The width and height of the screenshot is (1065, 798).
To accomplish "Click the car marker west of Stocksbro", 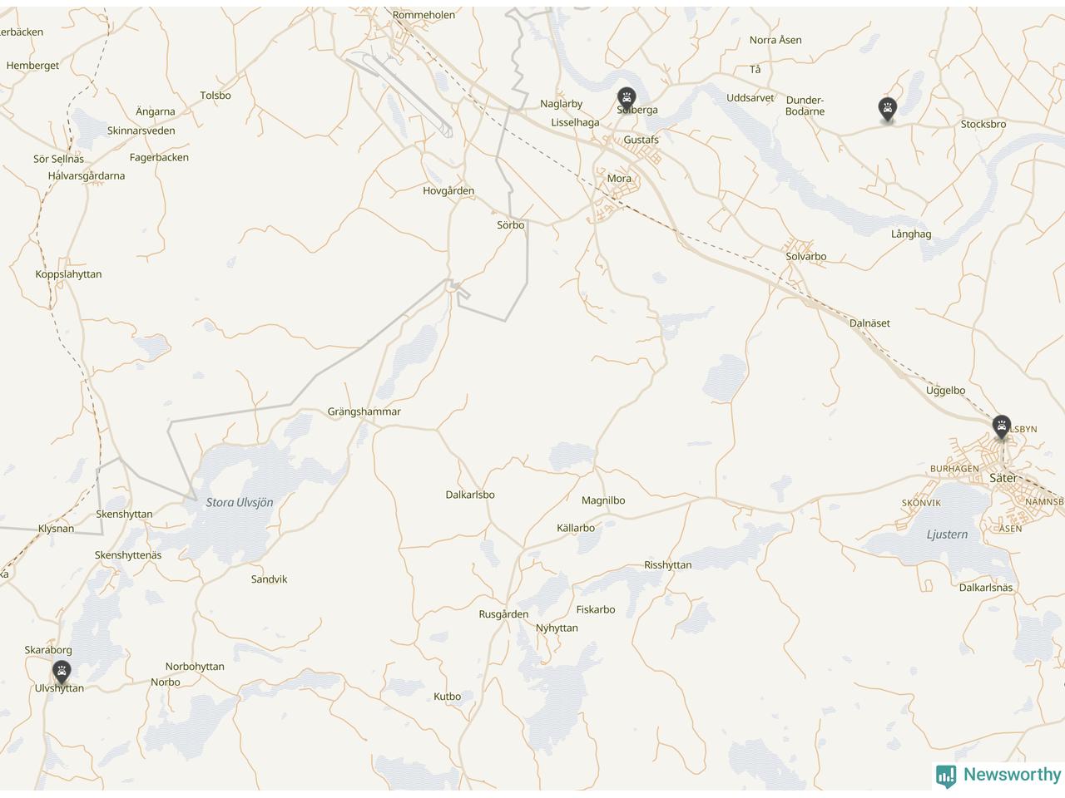I will point(888,109).
